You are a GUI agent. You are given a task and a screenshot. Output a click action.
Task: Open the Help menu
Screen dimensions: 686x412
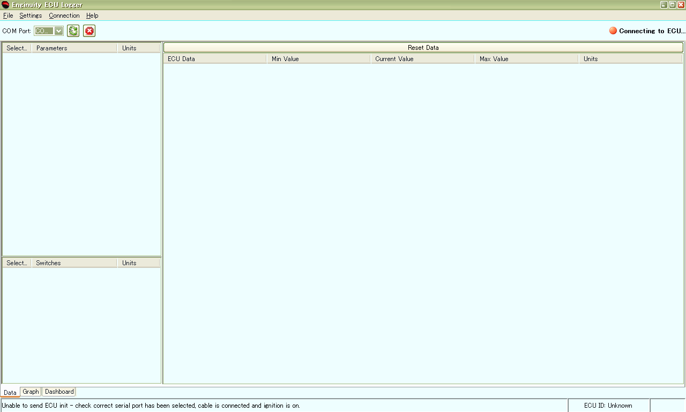click(92, 16)
